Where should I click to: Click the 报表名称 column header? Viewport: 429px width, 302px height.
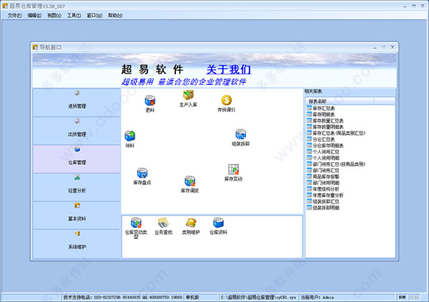pyautogui.click(x=339, y=101)
